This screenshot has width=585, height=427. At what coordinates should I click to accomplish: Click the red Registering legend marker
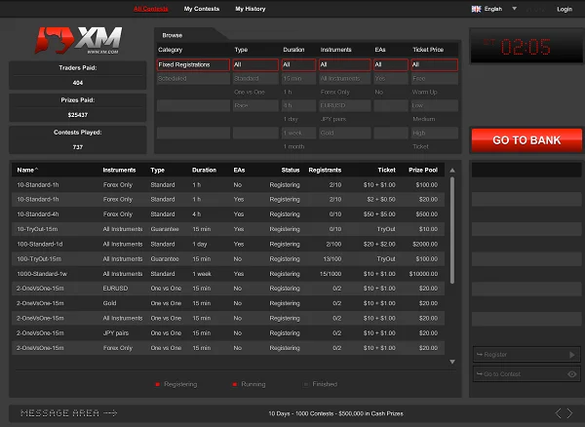pos(157,384)
